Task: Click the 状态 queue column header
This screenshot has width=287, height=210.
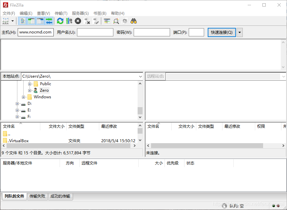Action: click(x=209, y=163)
